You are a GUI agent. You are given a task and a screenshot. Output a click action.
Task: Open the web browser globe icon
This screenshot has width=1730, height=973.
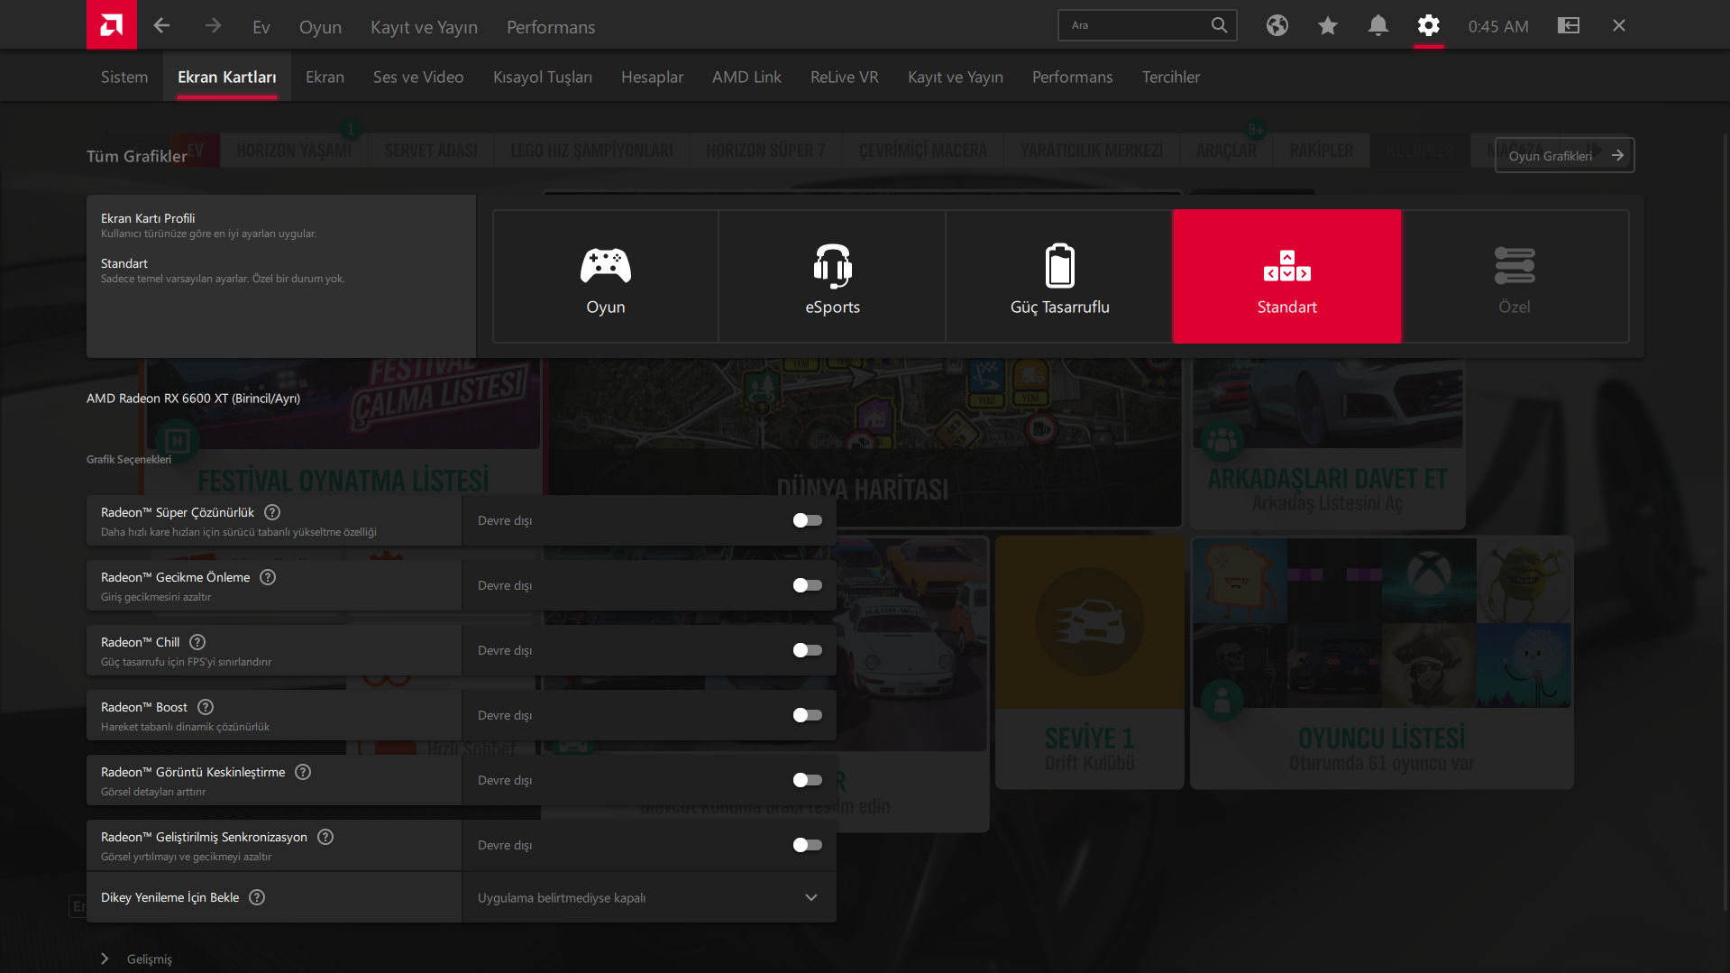[x=1277, y=25]
